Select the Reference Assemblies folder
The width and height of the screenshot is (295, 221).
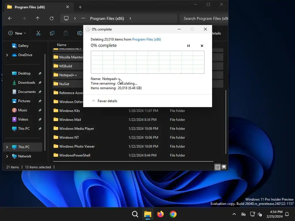[68, 93]
